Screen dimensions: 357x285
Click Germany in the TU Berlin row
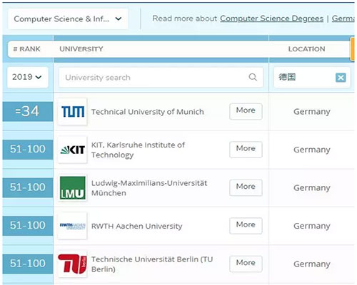pos(312,264)
